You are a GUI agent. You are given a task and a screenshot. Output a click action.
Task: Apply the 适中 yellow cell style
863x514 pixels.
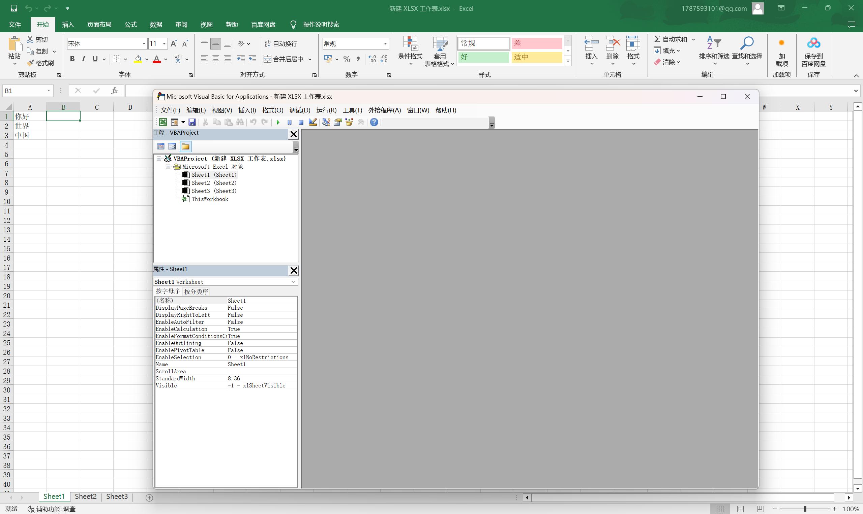(x=537, y=57)
